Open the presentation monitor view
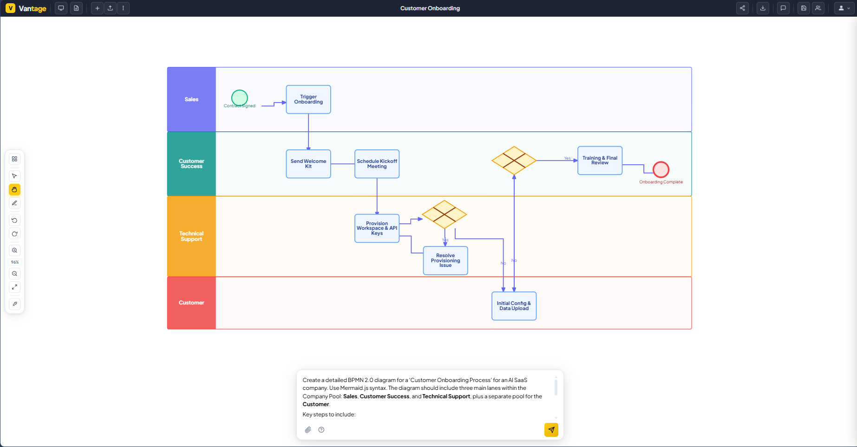The image size is (857, 447). point(61,8)
